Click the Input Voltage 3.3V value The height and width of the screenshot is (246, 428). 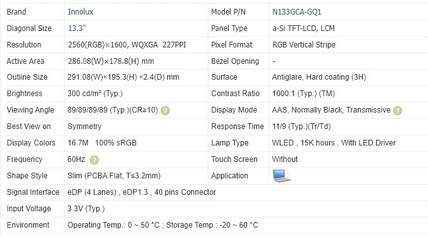click(86, 209)
